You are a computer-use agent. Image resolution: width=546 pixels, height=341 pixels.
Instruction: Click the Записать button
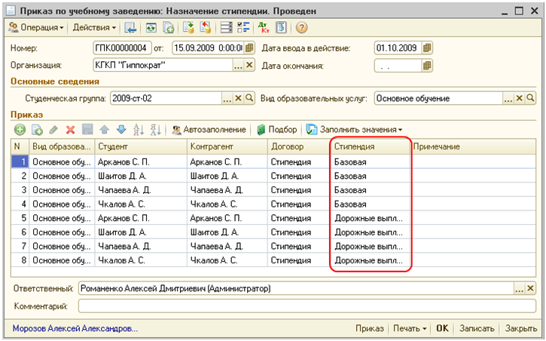point(478,329)
